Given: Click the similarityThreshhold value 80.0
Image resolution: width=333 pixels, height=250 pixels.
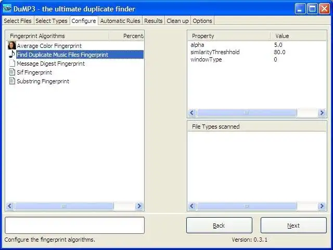Looking at the screenshot, I should tap(279, 52).
